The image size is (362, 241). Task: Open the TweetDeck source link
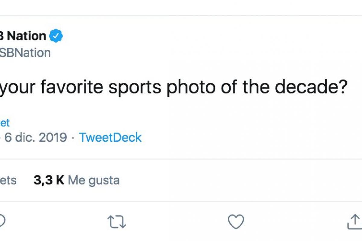click(110, 137)
